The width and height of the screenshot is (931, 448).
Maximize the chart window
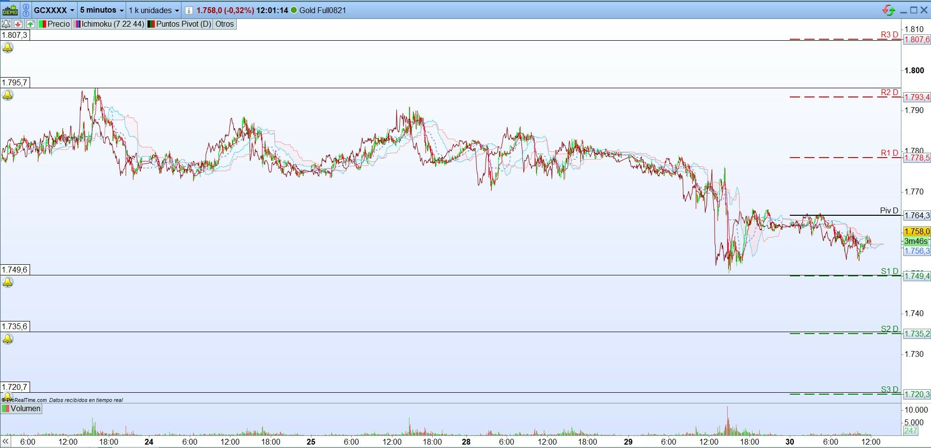(914, 10)
